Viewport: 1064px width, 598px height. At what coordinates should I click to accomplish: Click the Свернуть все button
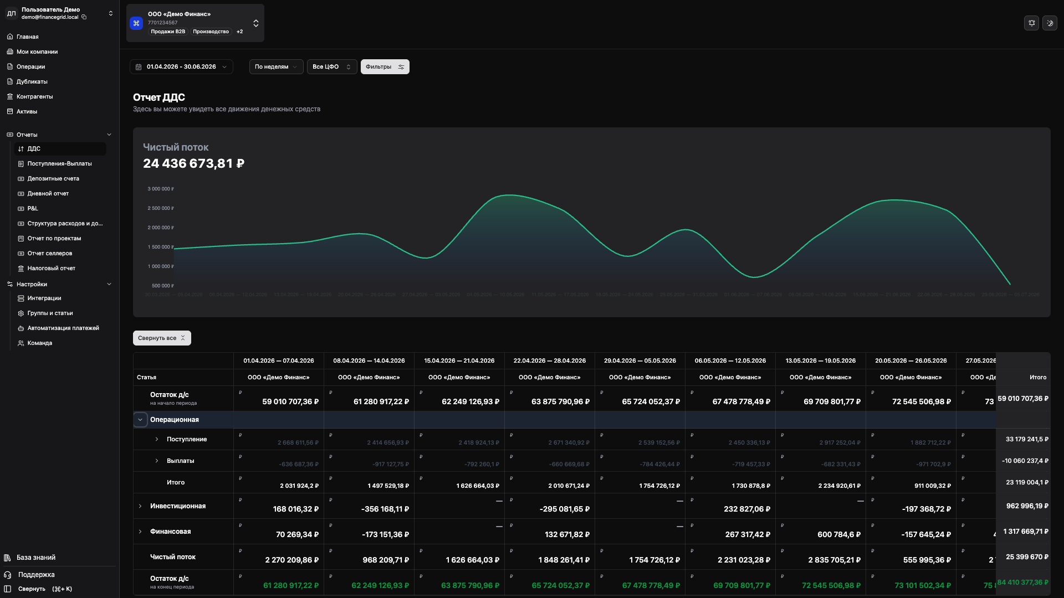point(162,338)
